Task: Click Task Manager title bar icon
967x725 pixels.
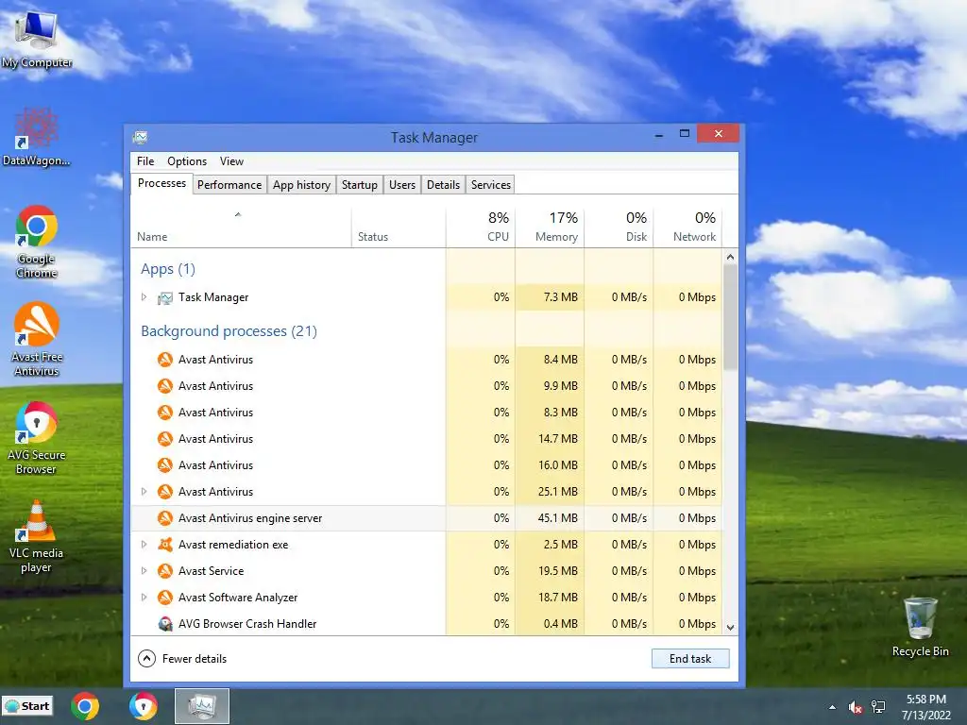Action: click(141, 137)
